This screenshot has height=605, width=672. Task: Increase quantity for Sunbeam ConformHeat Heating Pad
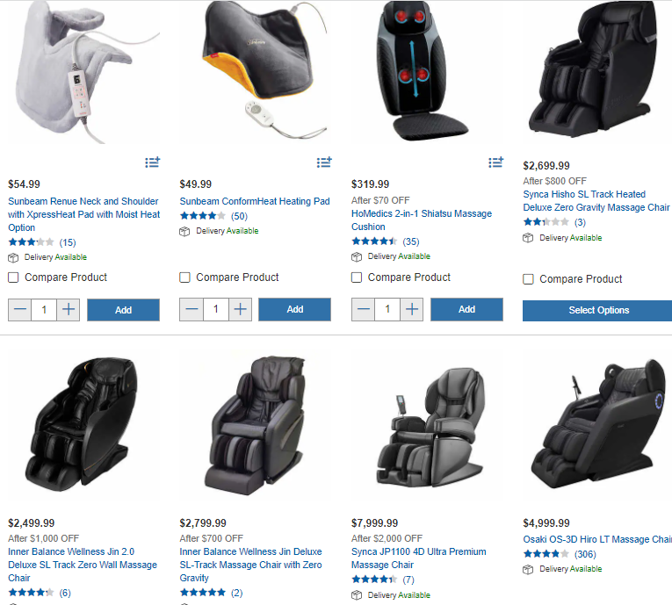[240, 309]
